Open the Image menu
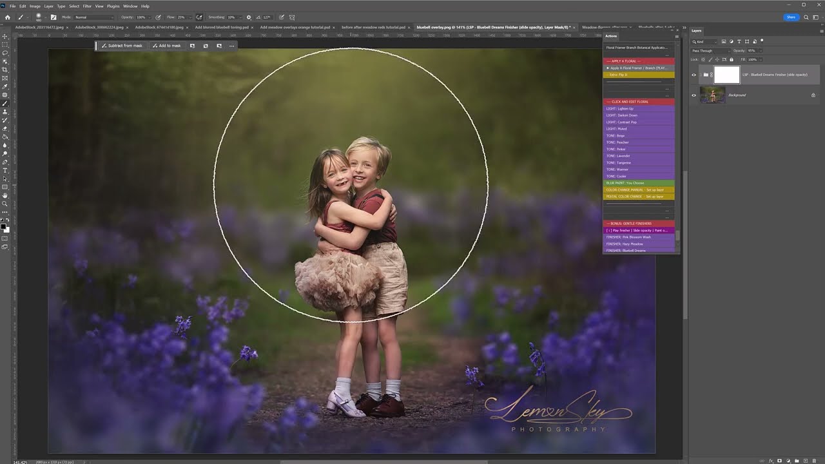Image resolution: width=825 pixels, height=464 pixels. (x=35, y=6)
